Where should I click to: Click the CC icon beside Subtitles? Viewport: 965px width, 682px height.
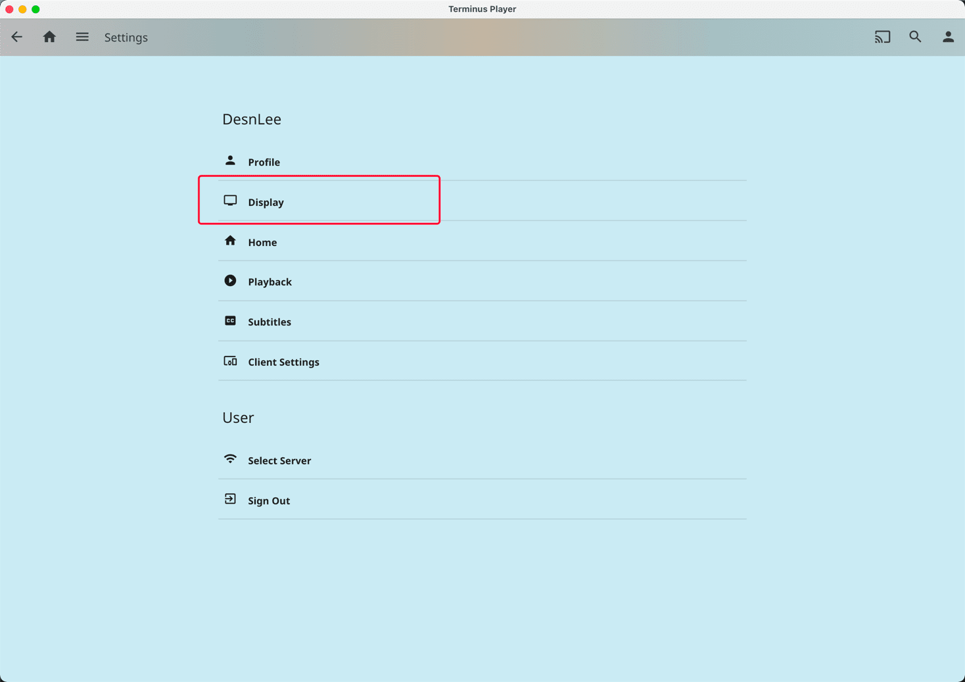[x=230, y=321]
